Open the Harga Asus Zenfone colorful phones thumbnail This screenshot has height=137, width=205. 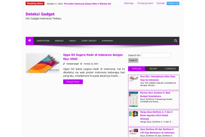pos(134,114)
